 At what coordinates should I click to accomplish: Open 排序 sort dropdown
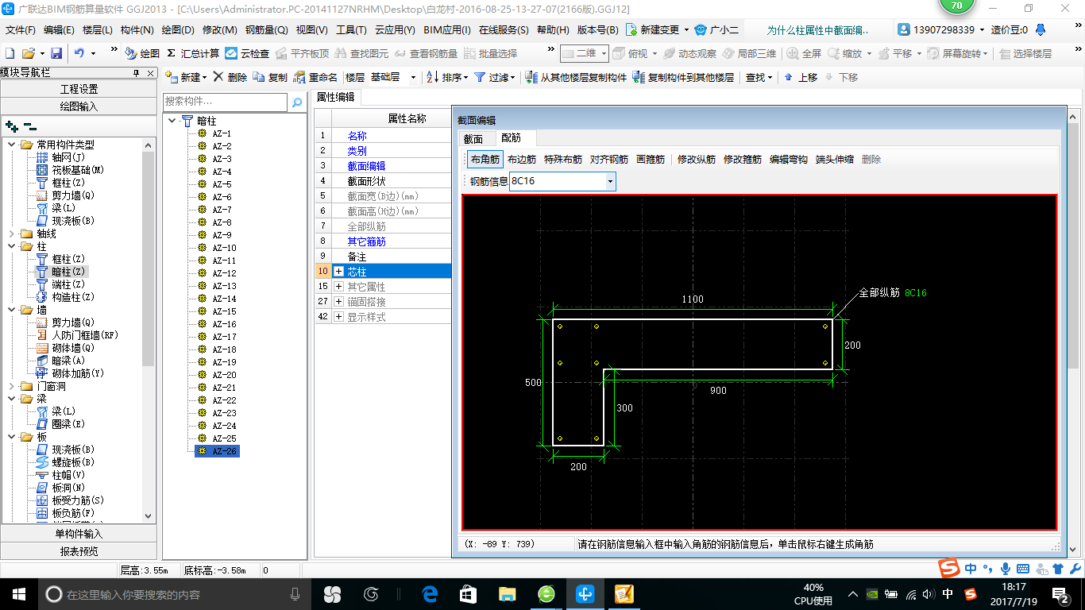click(x=448, y=77)
